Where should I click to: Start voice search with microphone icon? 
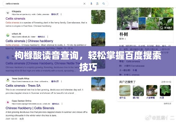click(91, 4)
